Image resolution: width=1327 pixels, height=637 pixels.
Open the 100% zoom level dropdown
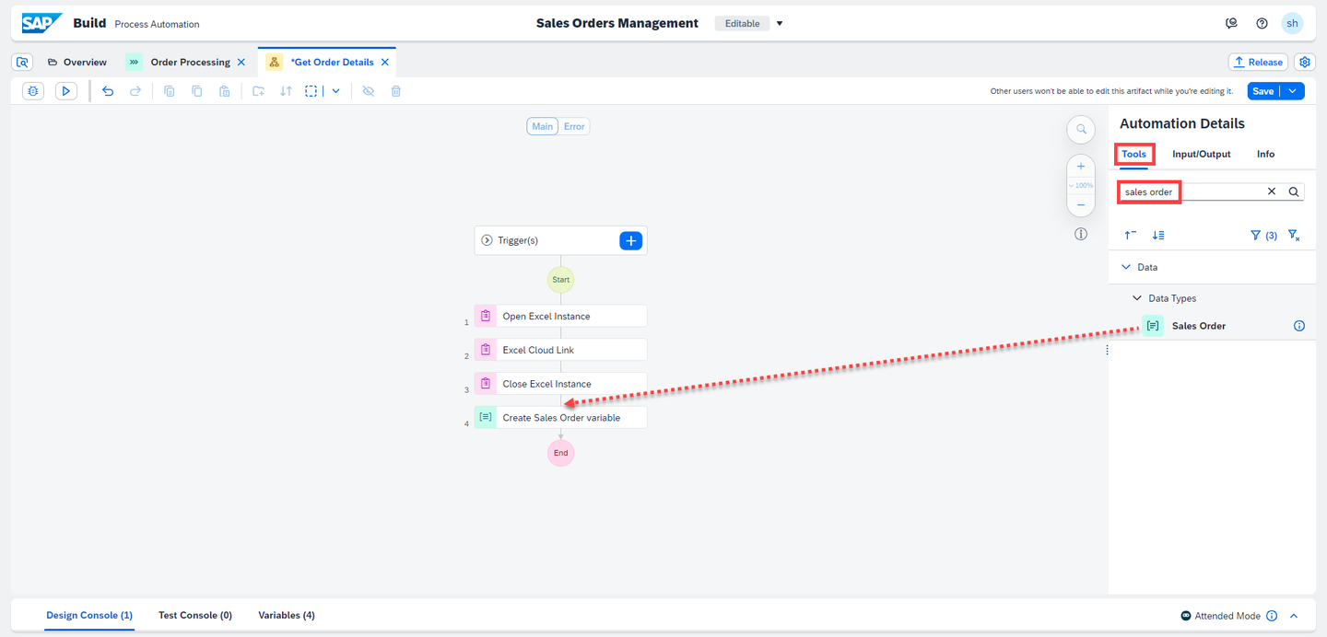1081,186
